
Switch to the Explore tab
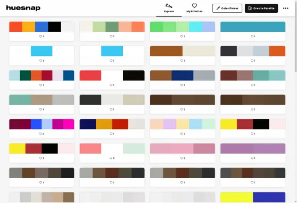(x=169, y=9)
